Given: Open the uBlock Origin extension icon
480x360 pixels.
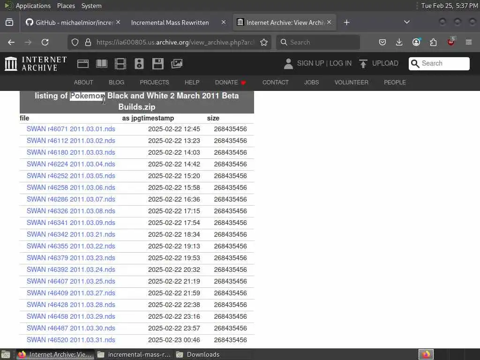Looking at the screenshot, I should point(451,42).
